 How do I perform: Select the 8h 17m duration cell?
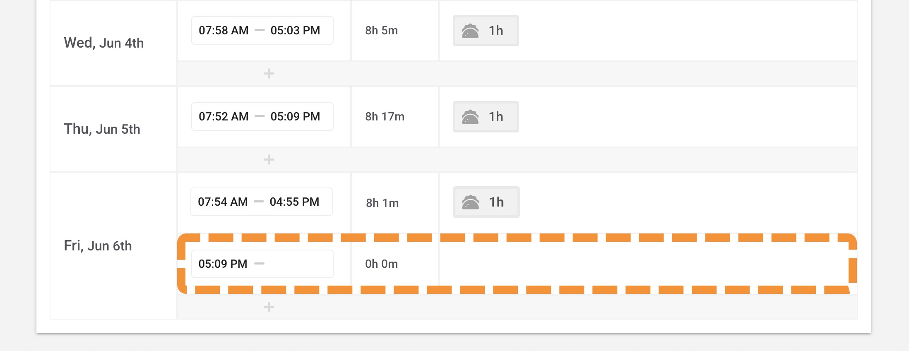coord(385,117)
